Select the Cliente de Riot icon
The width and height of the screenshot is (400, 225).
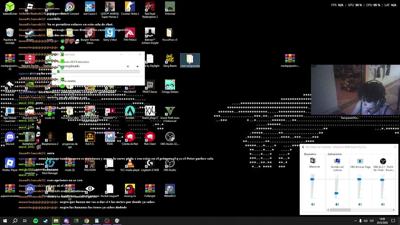pyautogui.click(x=130, y=139)
